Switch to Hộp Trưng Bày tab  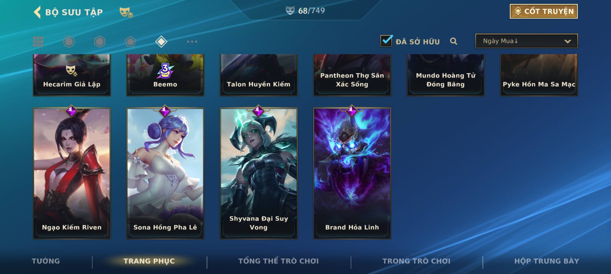pyautogui.click(x=547, y=261)
